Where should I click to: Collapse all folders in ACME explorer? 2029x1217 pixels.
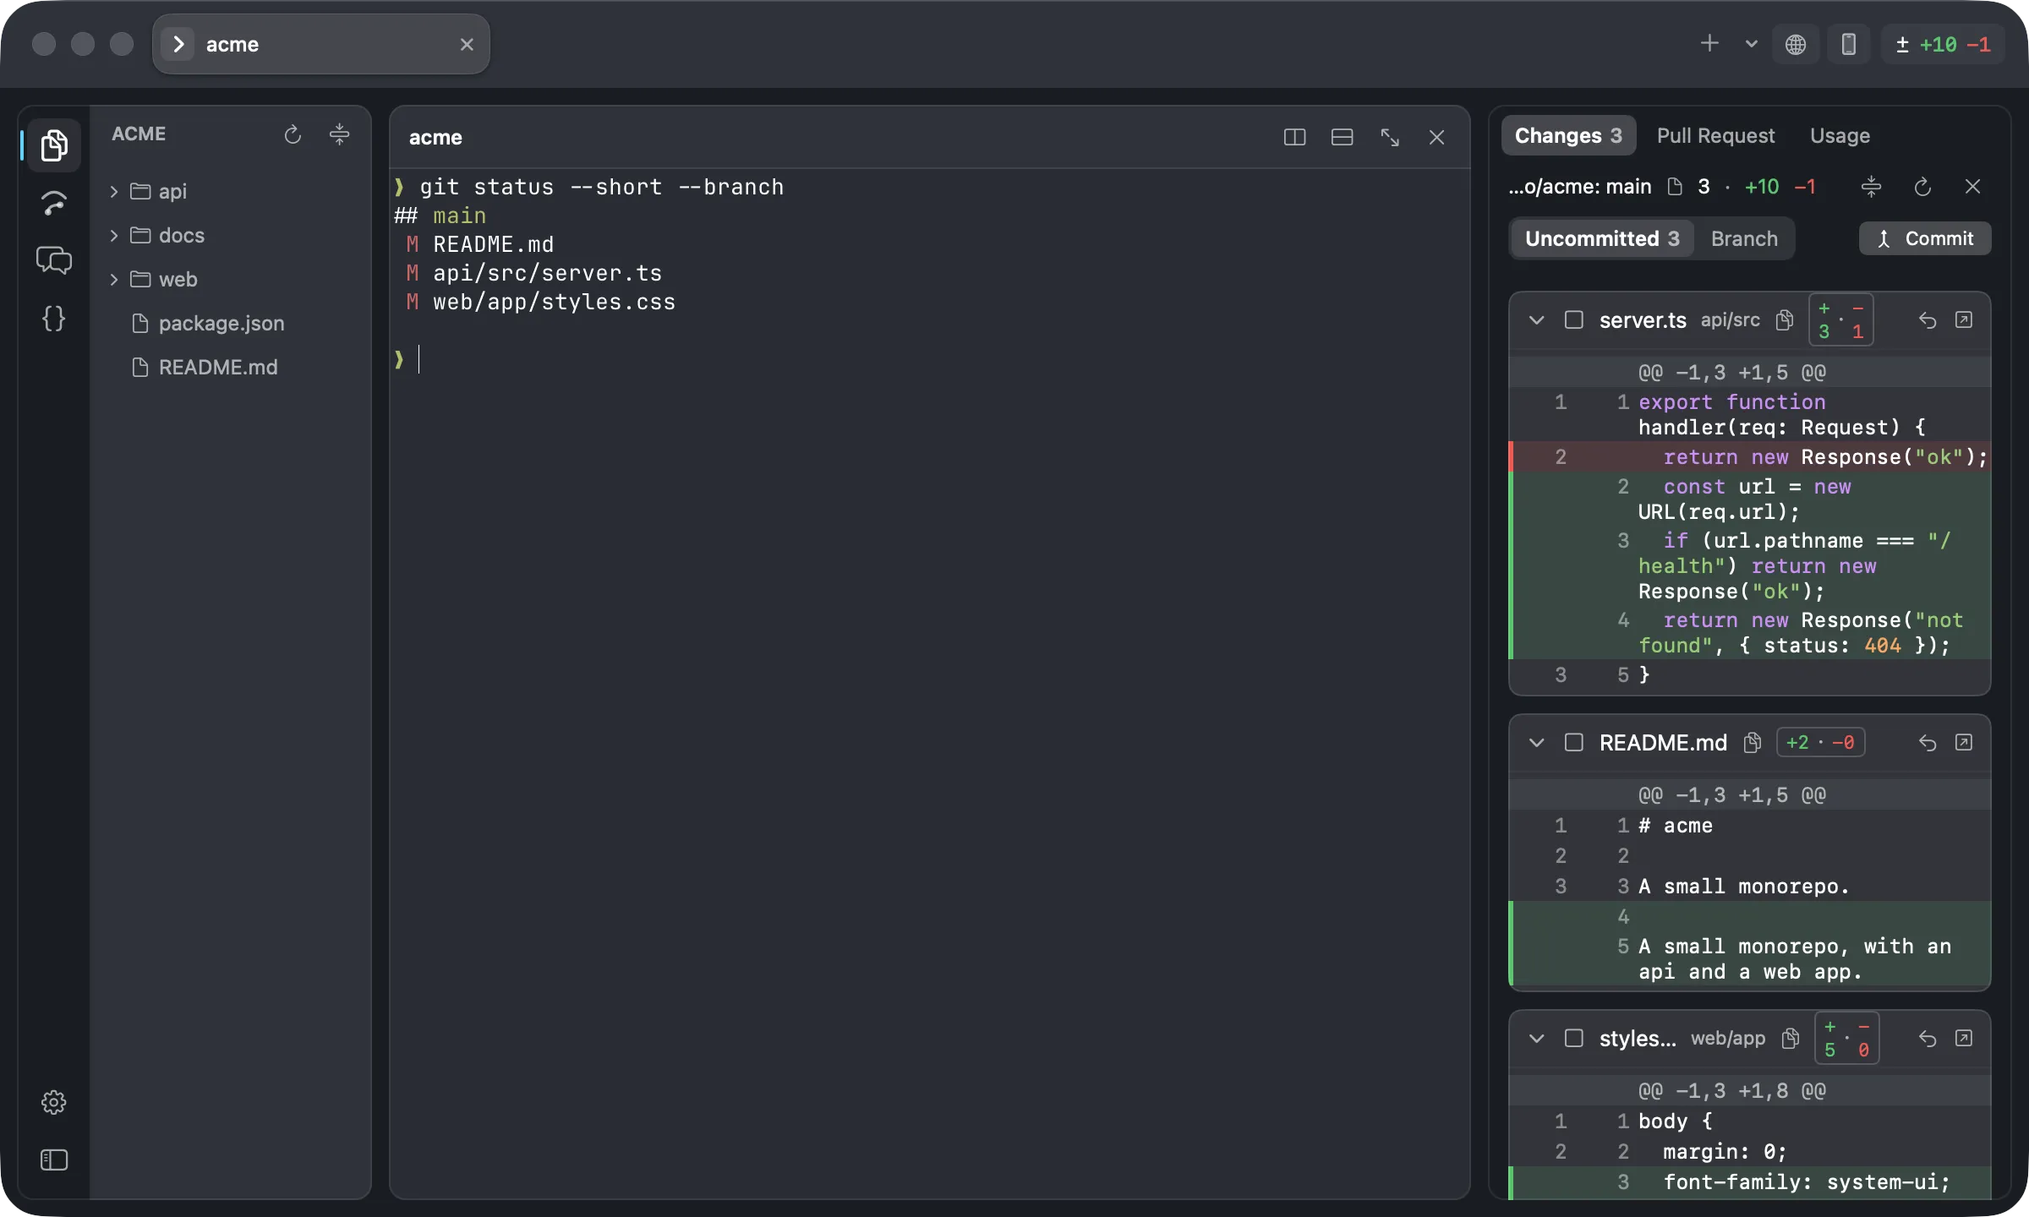point(339,134)
